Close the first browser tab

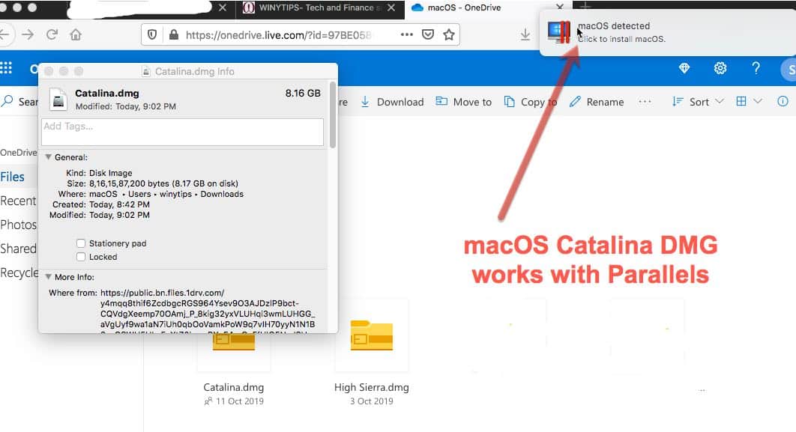(x=223, y=7)
